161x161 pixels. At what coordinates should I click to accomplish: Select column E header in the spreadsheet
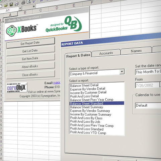pyautogui.click(x=74, y=5)
